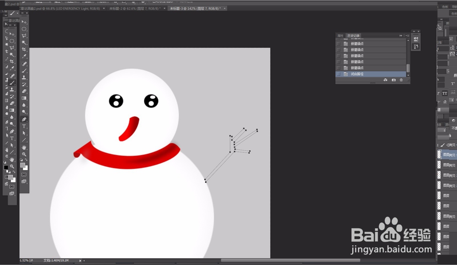The height and width of the screenshot is (265, 457).
Task: Switch to 雷达圆盘2.psd document tab
Action: tap(60, 8)
